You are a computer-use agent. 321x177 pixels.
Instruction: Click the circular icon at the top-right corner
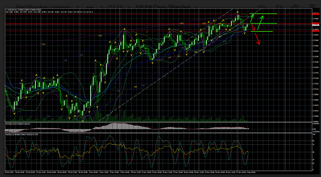[296, 7]
